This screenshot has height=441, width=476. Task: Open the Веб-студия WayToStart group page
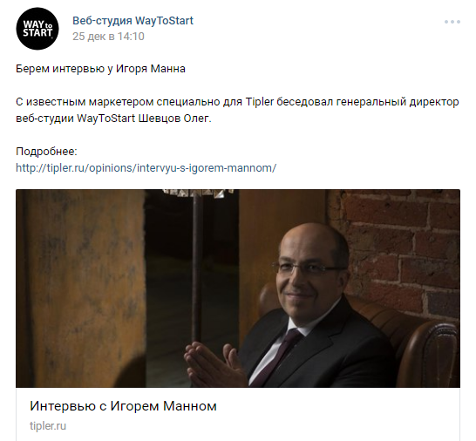point(133,21)
